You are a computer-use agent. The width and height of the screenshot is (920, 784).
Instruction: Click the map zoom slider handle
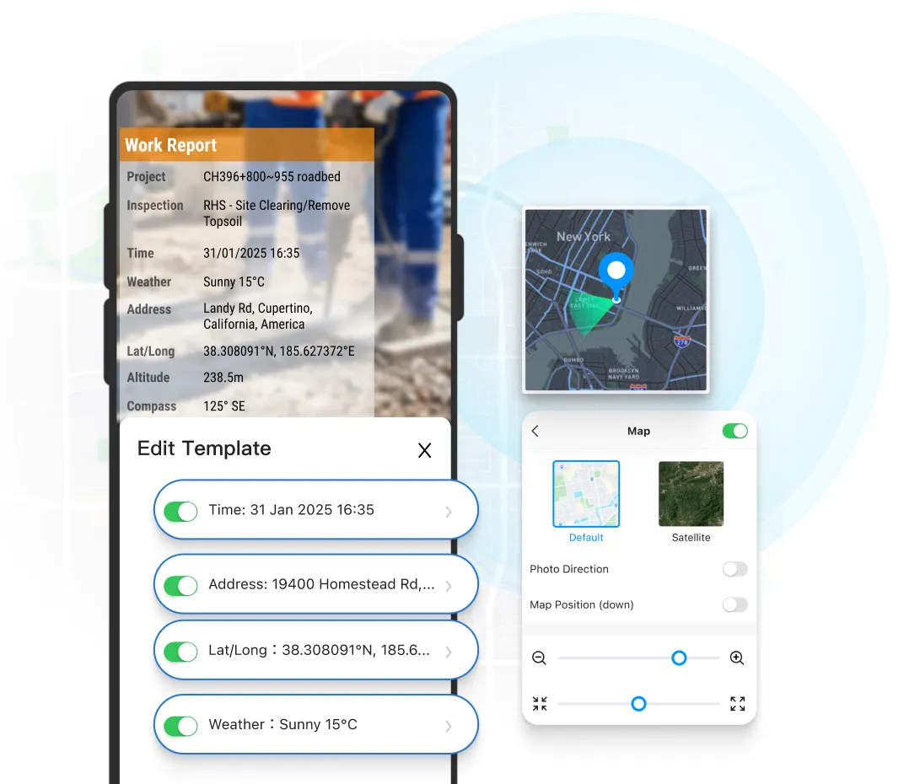click(679, 658)
